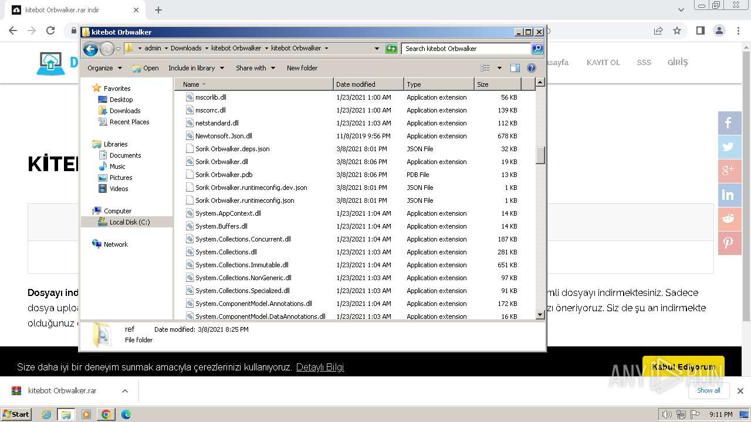
Task: Sort by Type column header
Action: [x=439, y=84]
